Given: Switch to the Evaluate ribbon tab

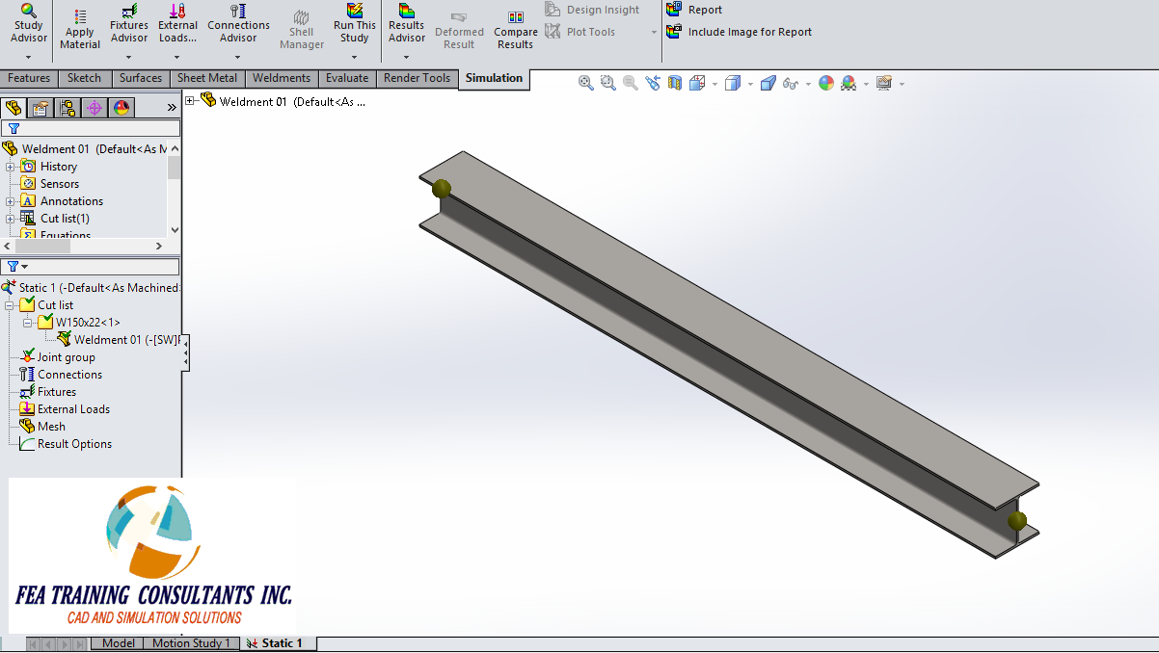Looking at the screenshot, I should [346, 78].
